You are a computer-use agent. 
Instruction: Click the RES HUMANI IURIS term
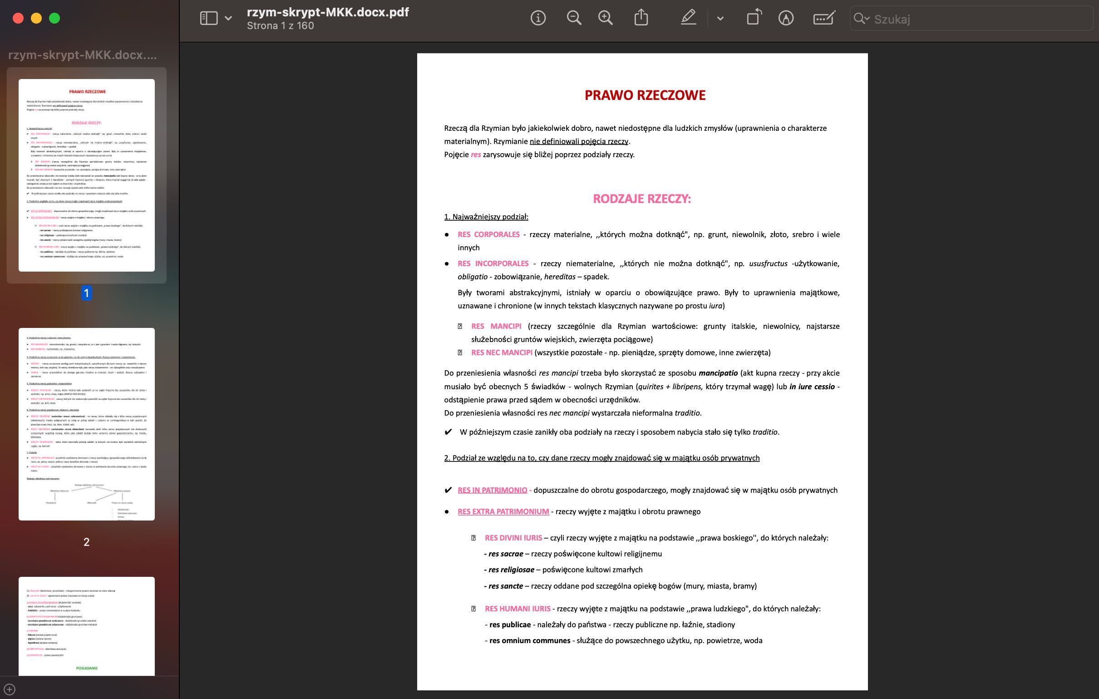pyautogui.click(x=517, y=609)
